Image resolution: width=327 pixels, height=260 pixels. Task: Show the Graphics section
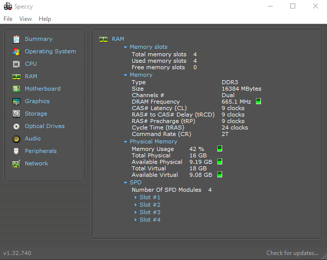click(x=37, y=101)
